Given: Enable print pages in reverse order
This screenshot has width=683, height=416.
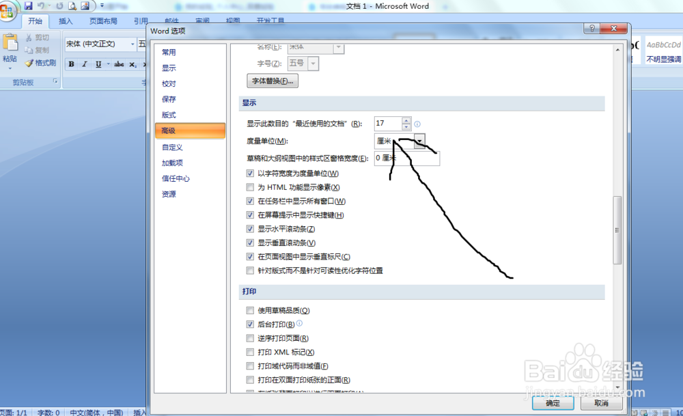Looking at the screenshot, I should tap(250, 338).
